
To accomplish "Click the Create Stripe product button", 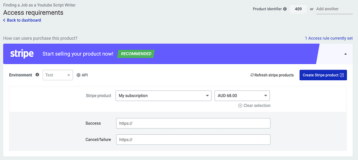I will point(323,75).
